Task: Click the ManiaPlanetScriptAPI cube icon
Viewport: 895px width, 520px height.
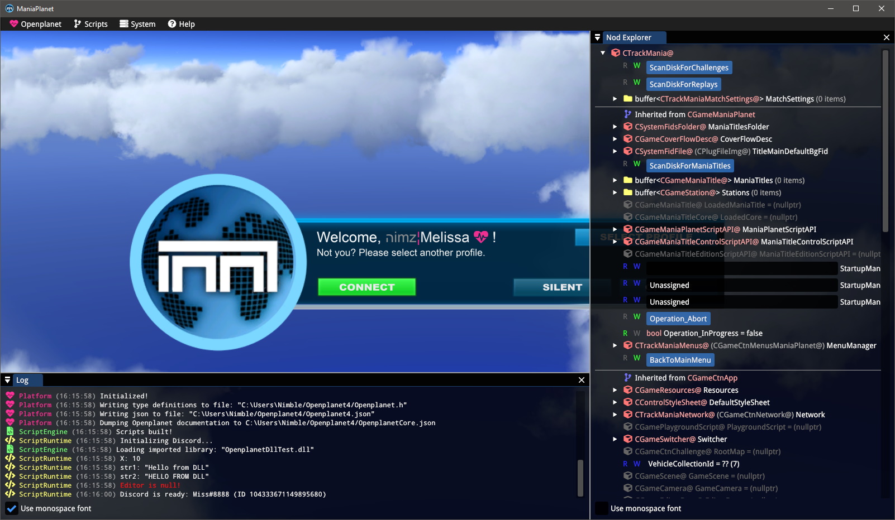Action: pyautogui.click(x=627, y=229)
